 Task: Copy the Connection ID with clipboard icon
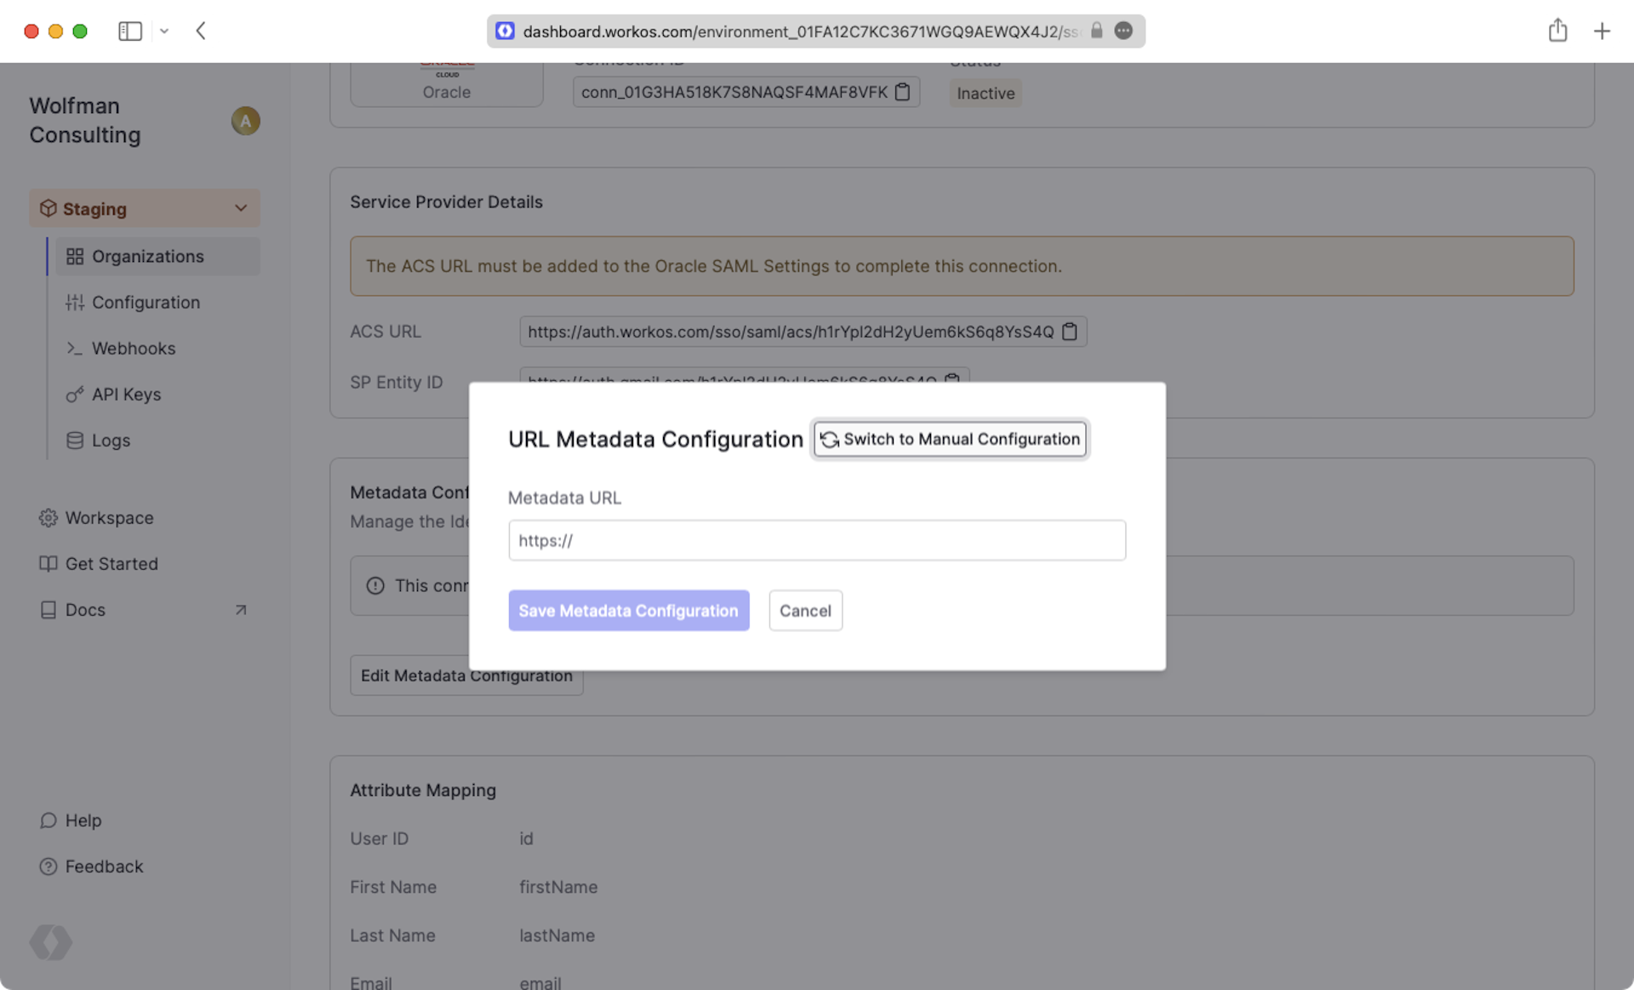(903, 92)
